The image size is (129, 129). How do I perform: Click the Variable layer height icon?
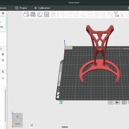pyautogui.click(x=53, y=15)
